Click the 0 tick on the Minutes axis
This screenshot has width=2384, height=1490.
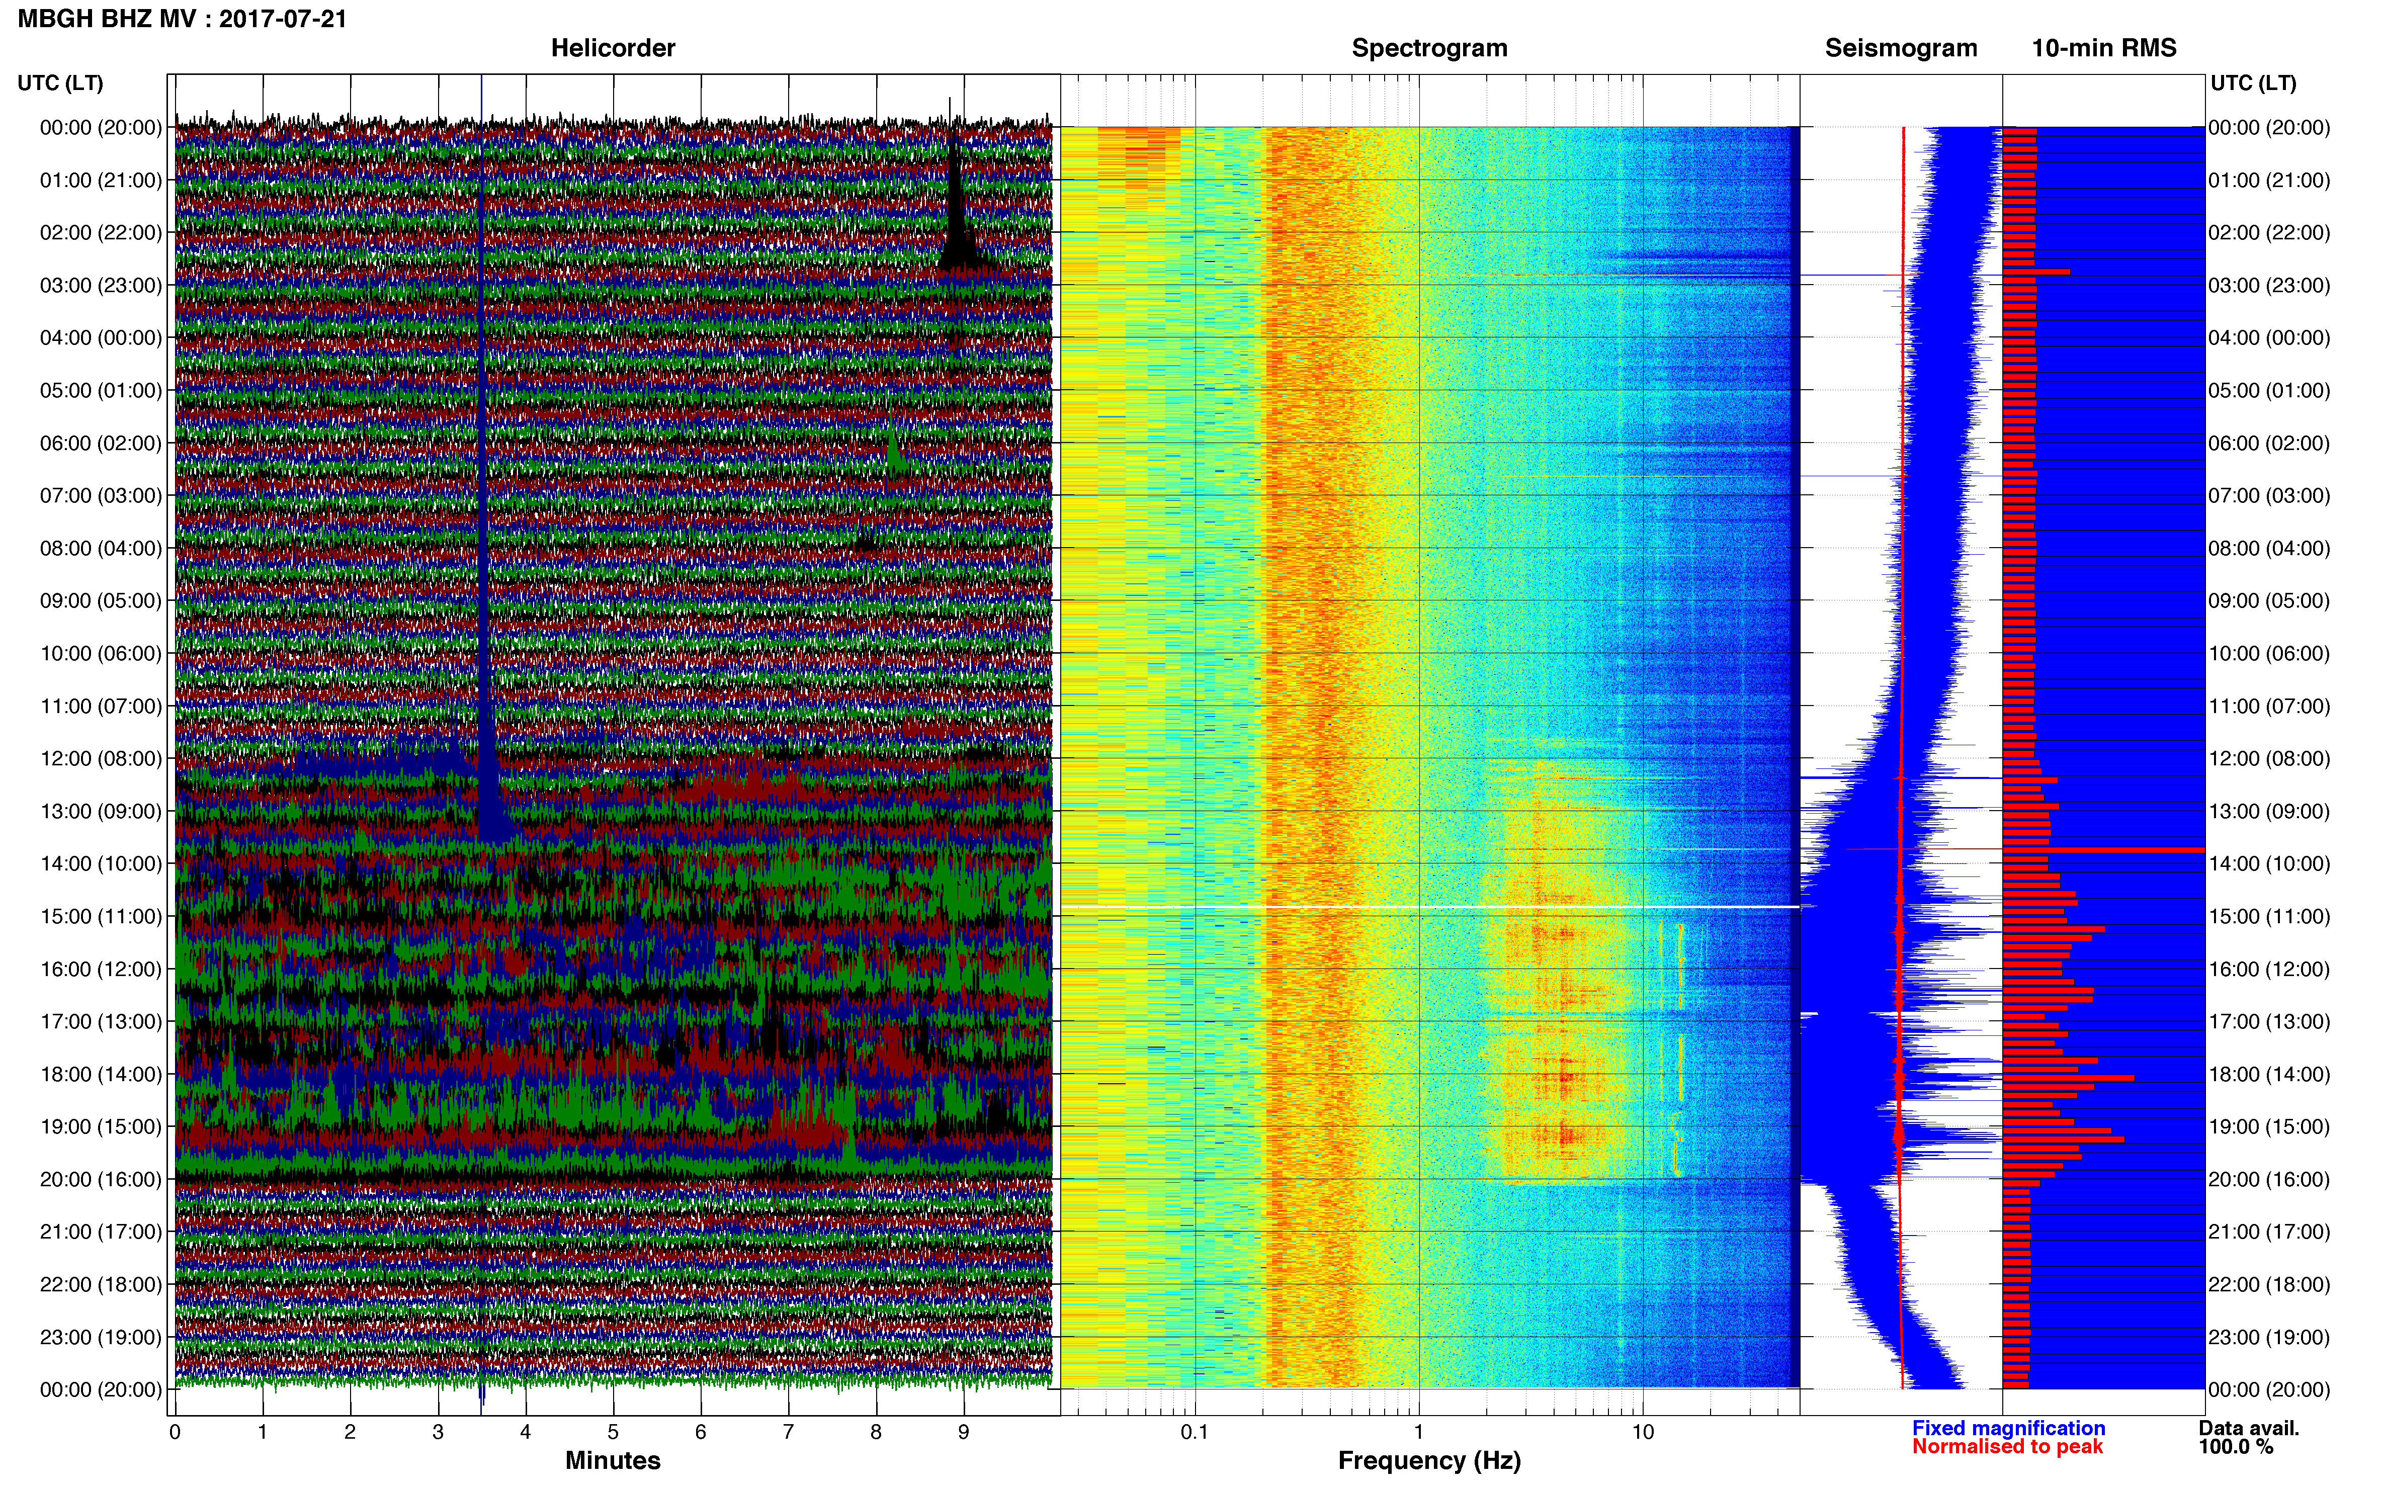176,1433
